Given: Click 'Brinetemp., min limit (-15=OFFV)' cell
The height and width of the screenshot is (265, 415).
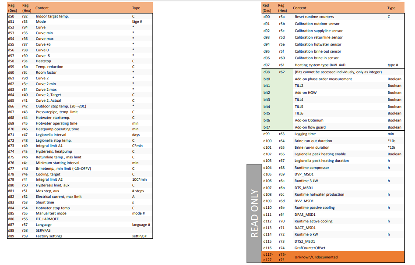Looking at the screenshot, I should pyautogui.click(x=63, y=168).
